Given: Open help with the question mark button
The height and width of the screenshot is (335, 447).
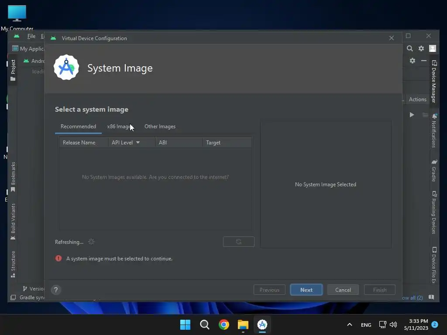Looking at the screenshot, I should click(56, 290).
